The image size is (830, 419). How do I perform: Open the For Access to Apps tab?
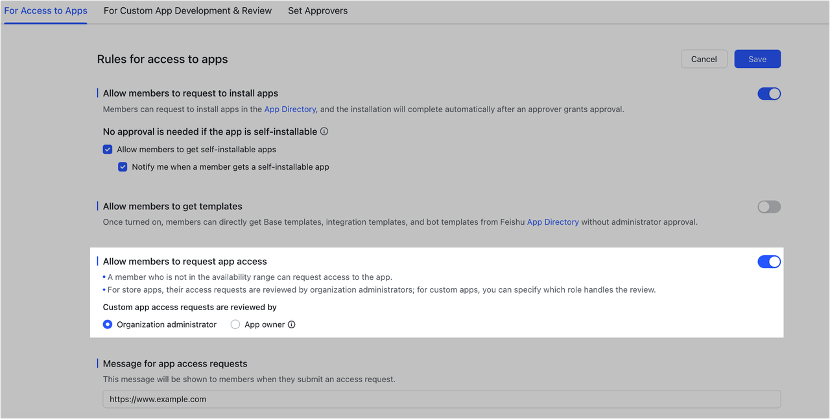45,11
